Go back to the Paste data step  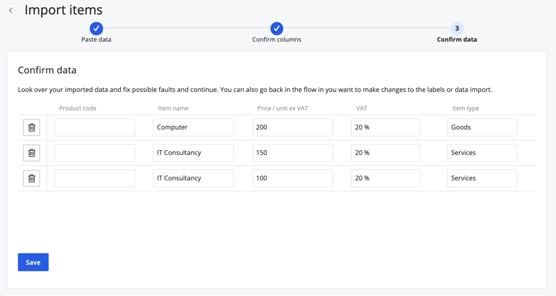point(96,28)
